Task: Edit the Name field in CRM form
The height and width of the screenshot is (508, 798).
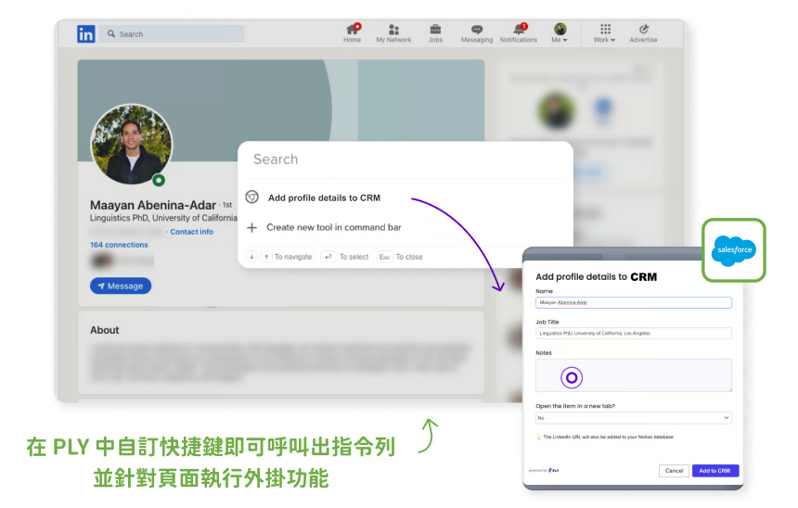Action: pyautogui.click(x=634, y=302)
